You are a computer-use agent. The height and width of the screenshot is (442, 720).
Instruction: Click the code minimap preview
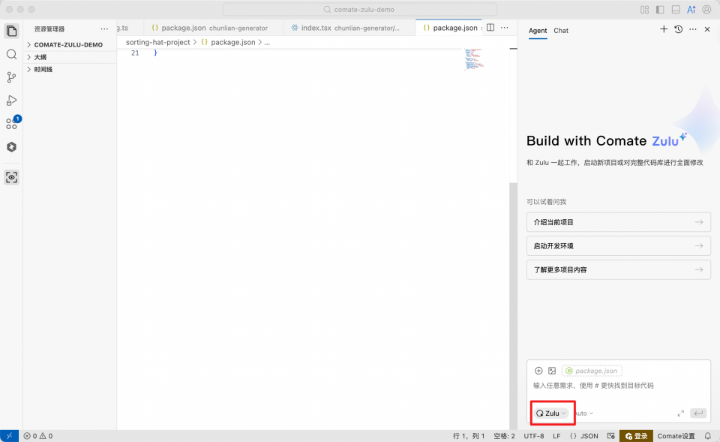[474, 59]
